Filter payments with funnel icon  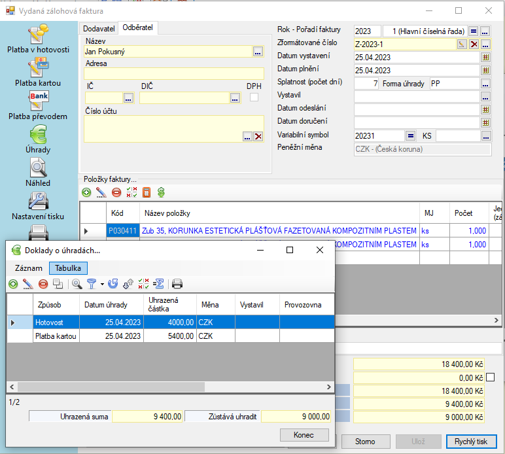coord(92,284)
